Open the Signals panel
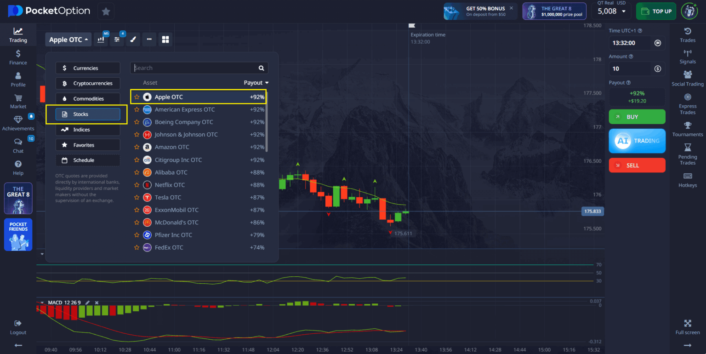This screenshot has height=354, width=706. pos(687,56)
